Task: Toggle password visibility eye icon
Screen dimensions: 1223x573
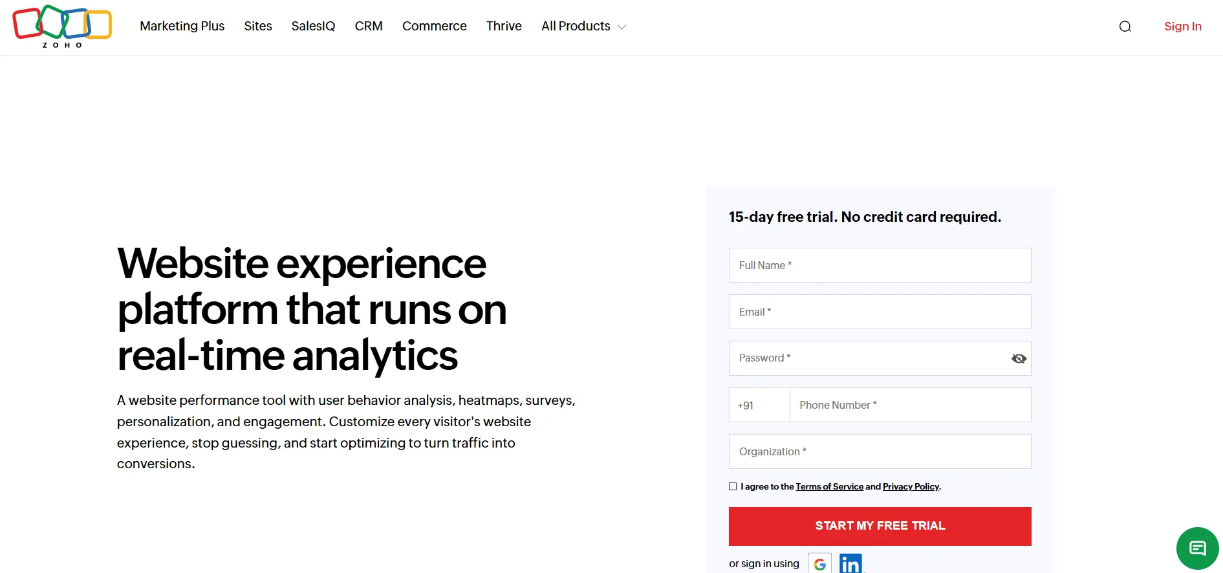Action: (x=1019, y=359)
